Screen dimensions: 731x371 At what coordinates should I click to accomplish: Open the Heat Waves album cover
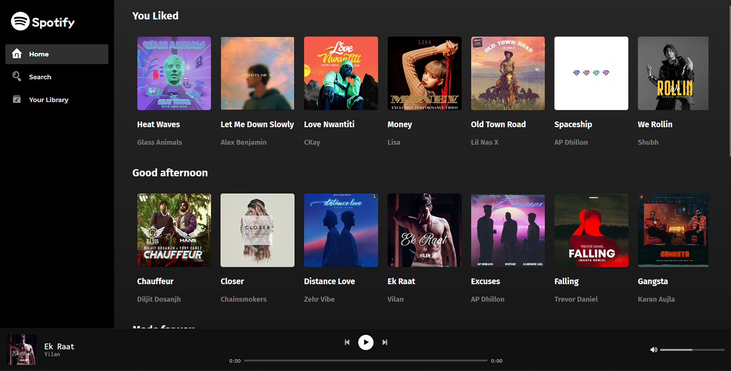tap(174, 73)
